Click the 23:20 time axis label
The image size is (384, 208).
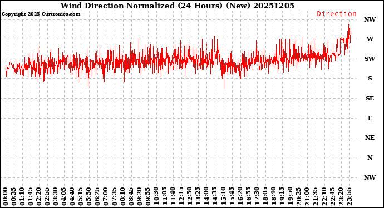pyautogui.click(x=341, y=197)
